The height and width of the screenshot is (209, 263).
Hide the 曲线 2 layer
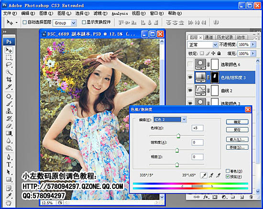190,90
